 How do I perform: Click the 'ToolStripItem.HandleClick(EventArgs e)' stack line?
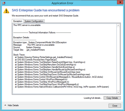tap(45, 67)
